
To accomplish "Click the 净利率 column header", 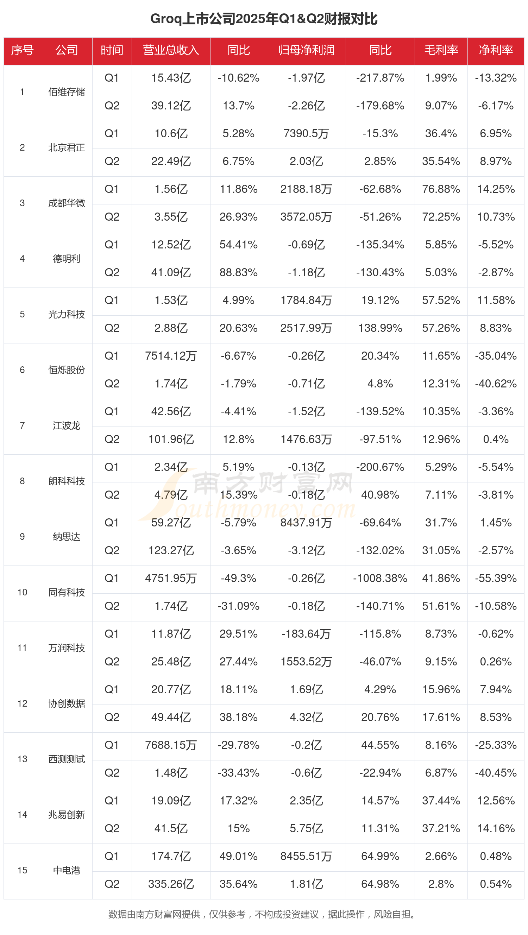I will (495, 50).
